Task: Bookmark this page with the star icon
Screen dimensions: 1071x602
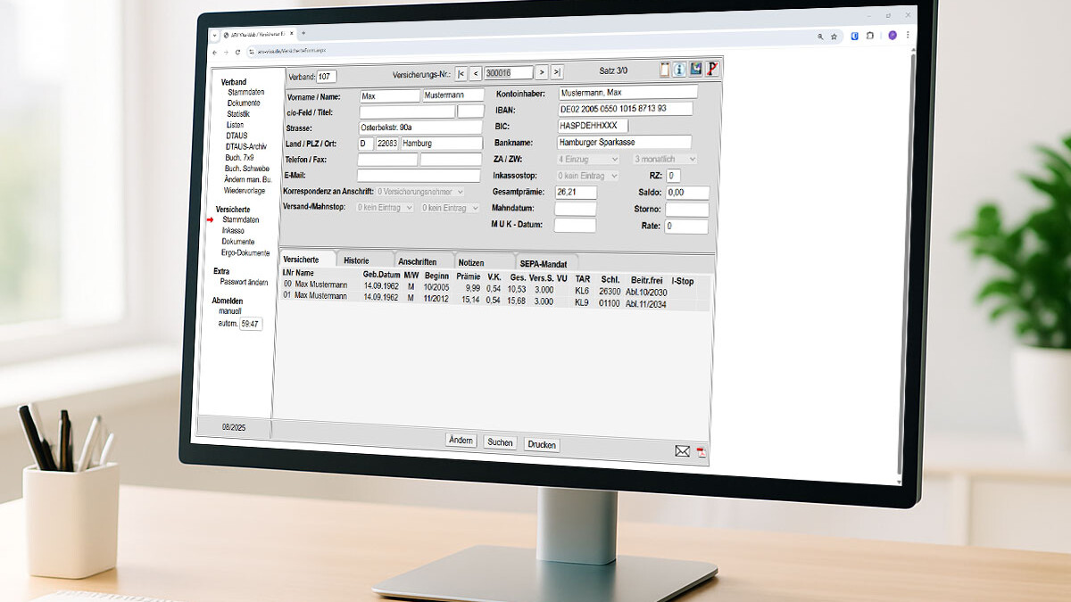Action: tap(834, 37)
